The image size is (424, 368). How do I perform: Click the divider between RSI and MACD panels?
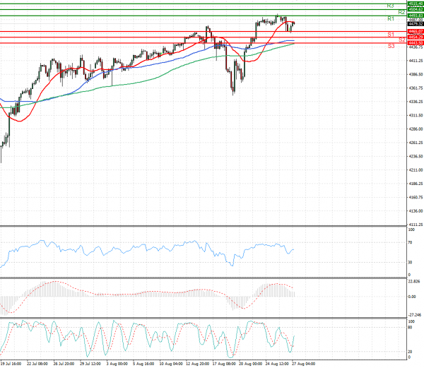pos(204,278)
